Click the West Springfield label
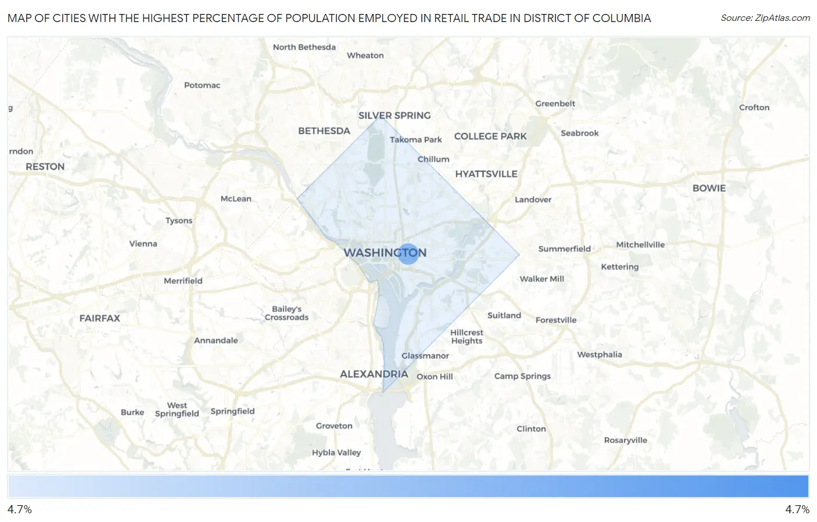The width and height of the screenshot is (817, 522). [177, 410]
